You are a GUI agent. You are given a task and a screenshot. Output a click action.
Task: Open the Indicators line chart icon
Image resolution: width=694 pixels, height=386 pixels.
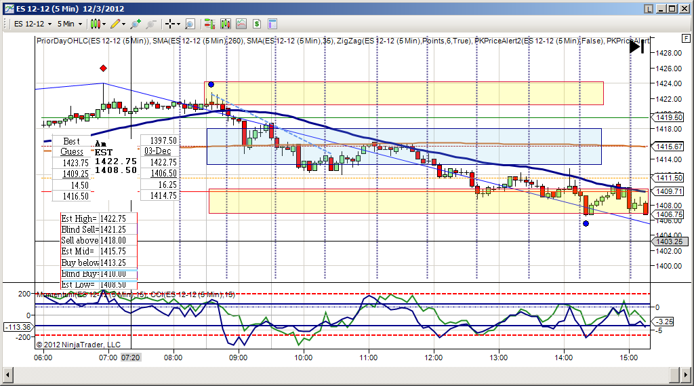(241, 24)
